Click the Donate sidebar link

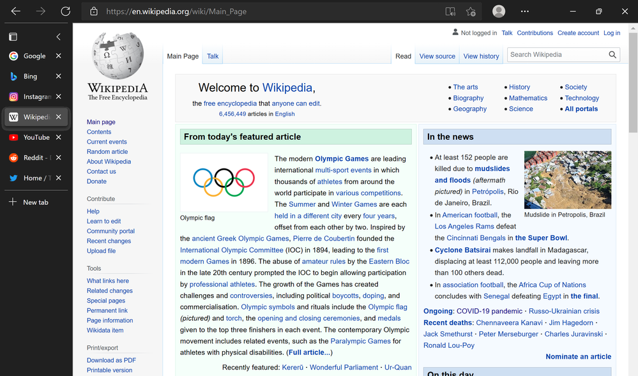96,181
